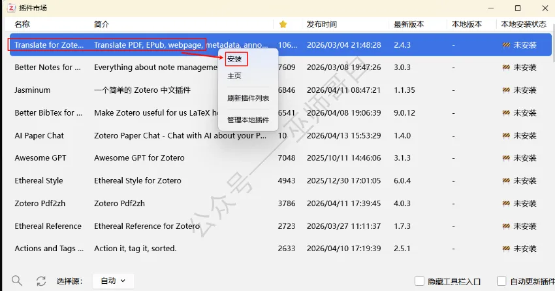Select the Translate for Zote... plugin row
Screen dimensions: 555x291
tap(281, 44)
